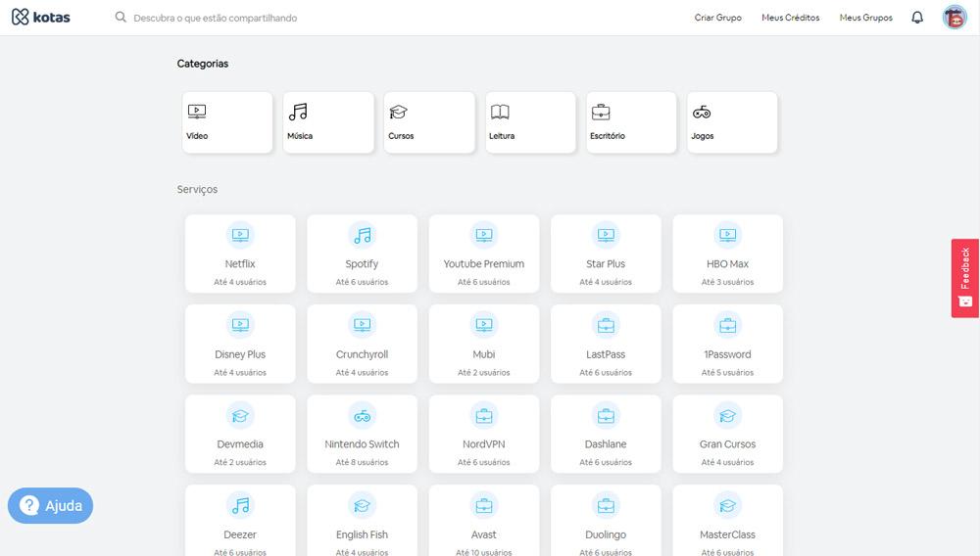Click the search magnifier icon
This screenshot has width=980, height=556.
coord(121,17)
